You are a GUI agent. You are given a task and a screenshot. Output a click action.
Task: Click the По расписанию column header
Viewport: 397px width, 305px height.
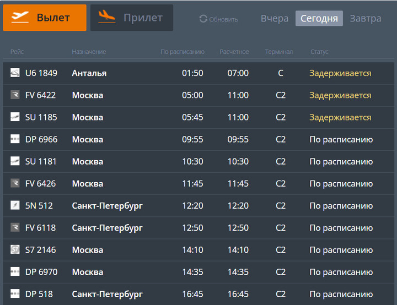click(x=183, y=52)
